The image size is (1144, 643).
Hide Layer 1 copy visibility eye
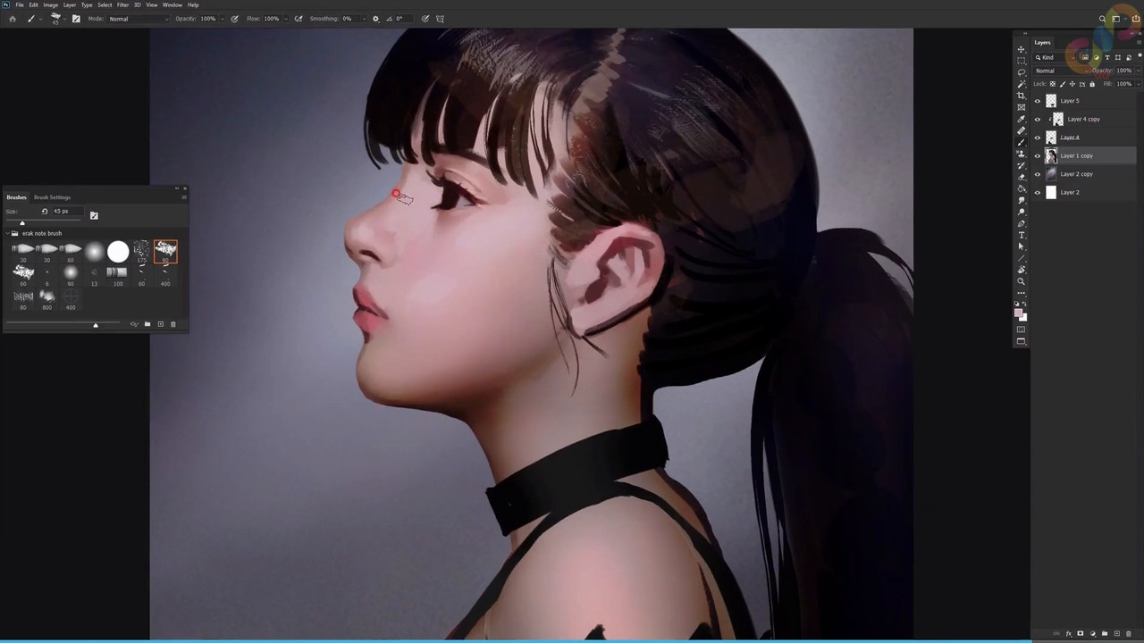[x=1038, y=155]
